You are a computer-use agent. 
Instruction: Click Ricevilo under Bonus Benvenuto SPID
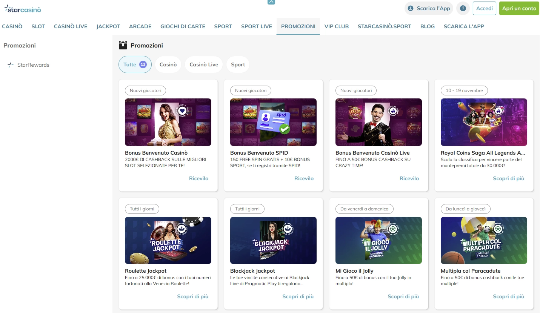pos(304,178)
